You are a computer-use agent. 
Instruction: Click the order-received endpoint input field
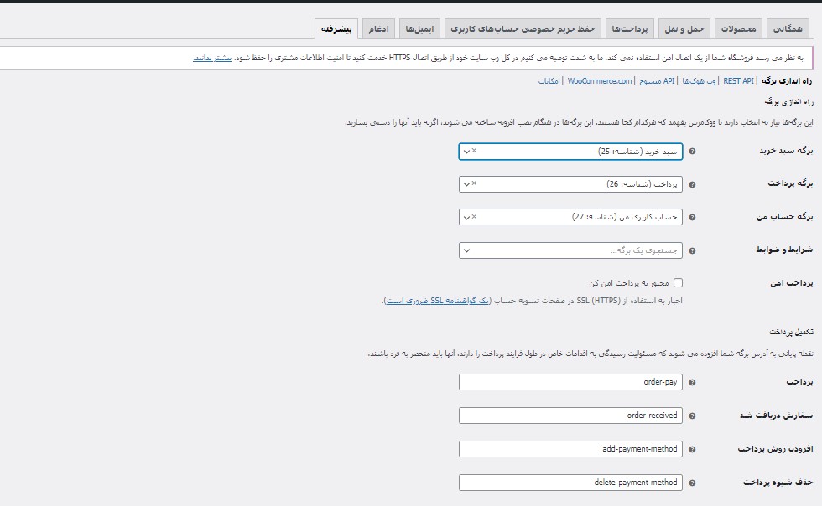(570, 416)
